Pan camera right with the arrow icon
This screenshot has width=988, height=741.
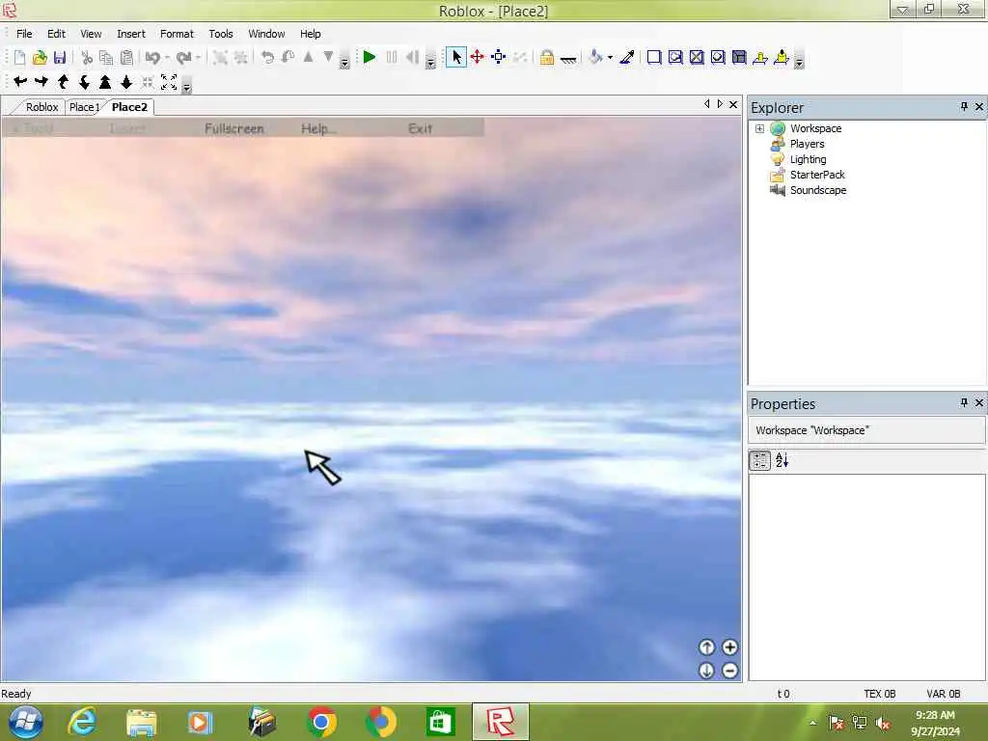[41, 81]
